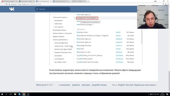Click the circular app icon beside Chrome on taskbar

pos(28,94)
